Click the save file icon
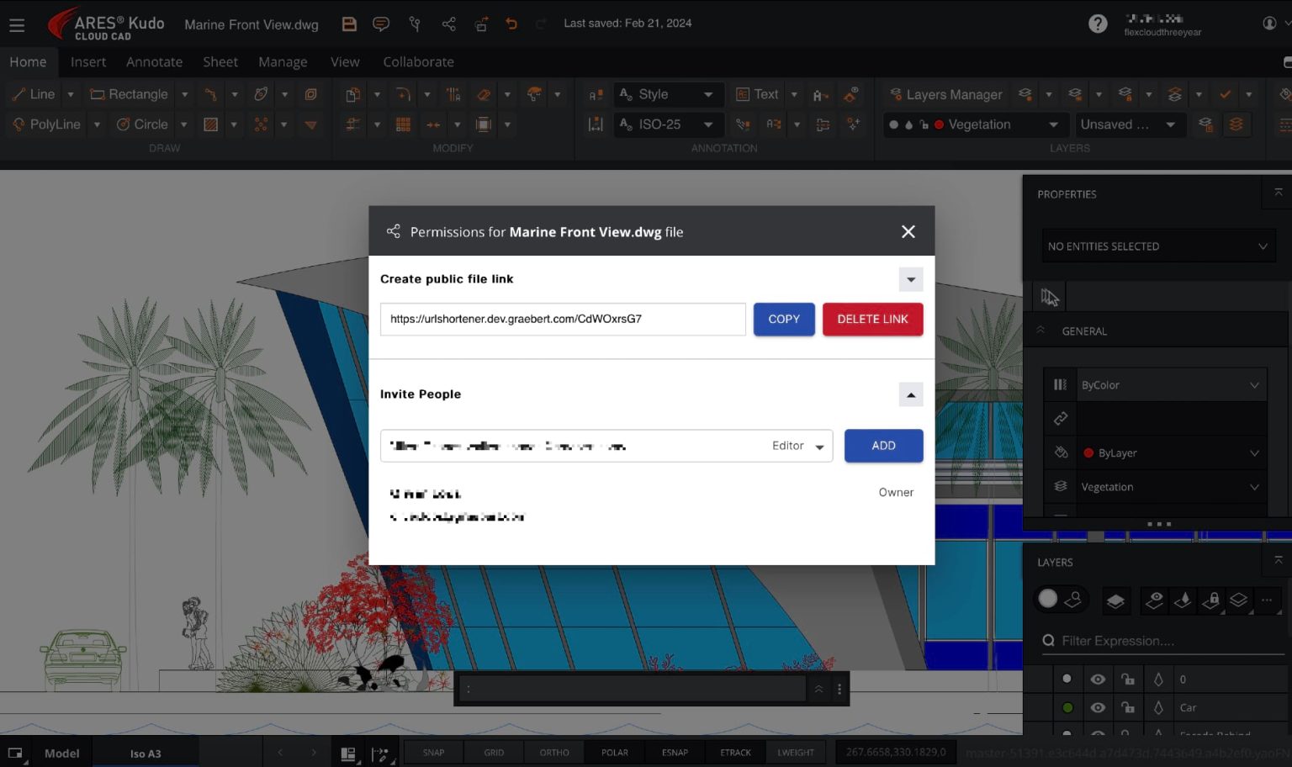 click(x=349, y=24)
